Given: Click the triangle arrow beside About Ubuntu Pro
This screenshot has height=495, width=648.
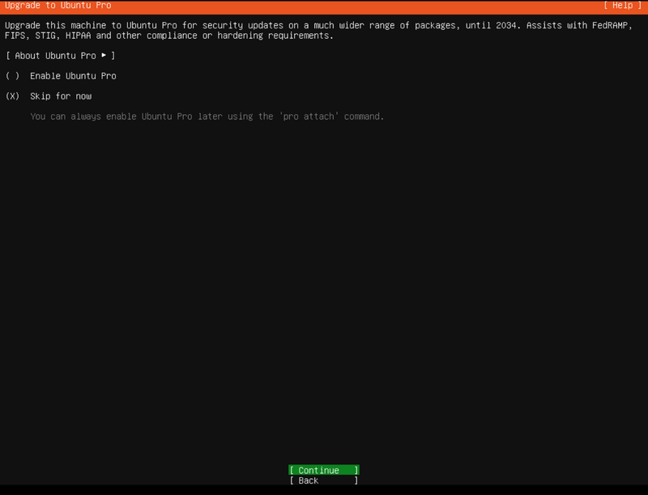Looking at the screenshot, I should [104, 56].
